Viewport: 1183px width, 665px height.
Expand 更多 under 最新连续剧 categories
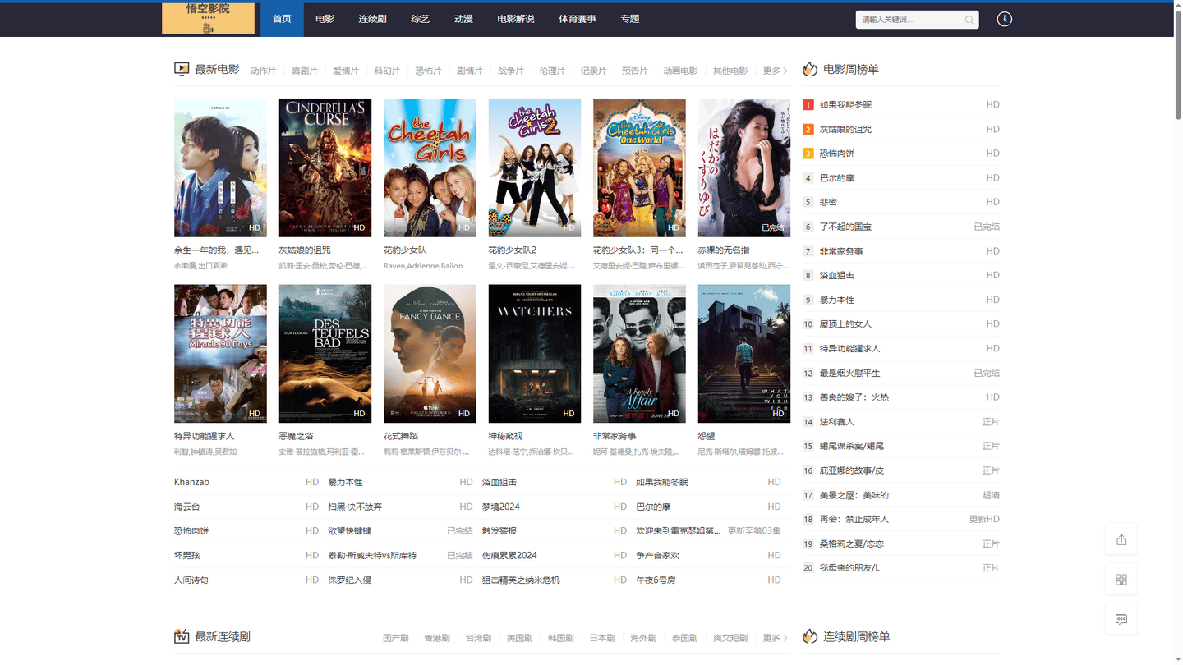click(x=775, y=638)
